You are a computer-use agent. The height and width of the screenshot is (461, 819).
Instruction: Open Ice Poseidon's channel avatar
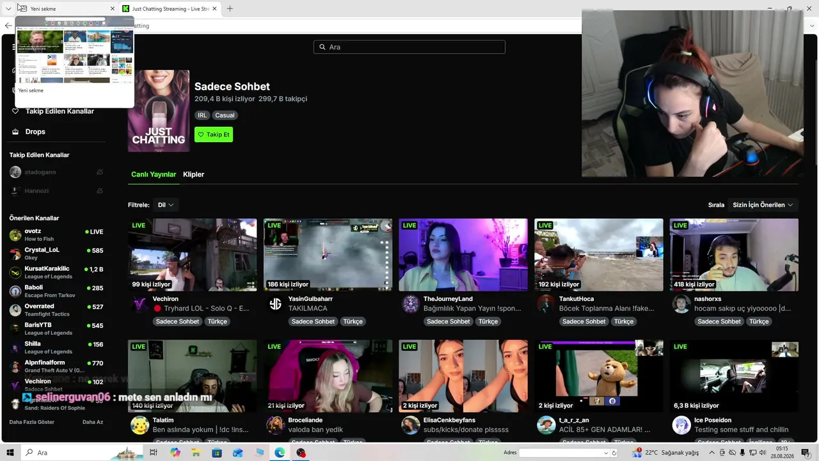(x=681, y=425)
